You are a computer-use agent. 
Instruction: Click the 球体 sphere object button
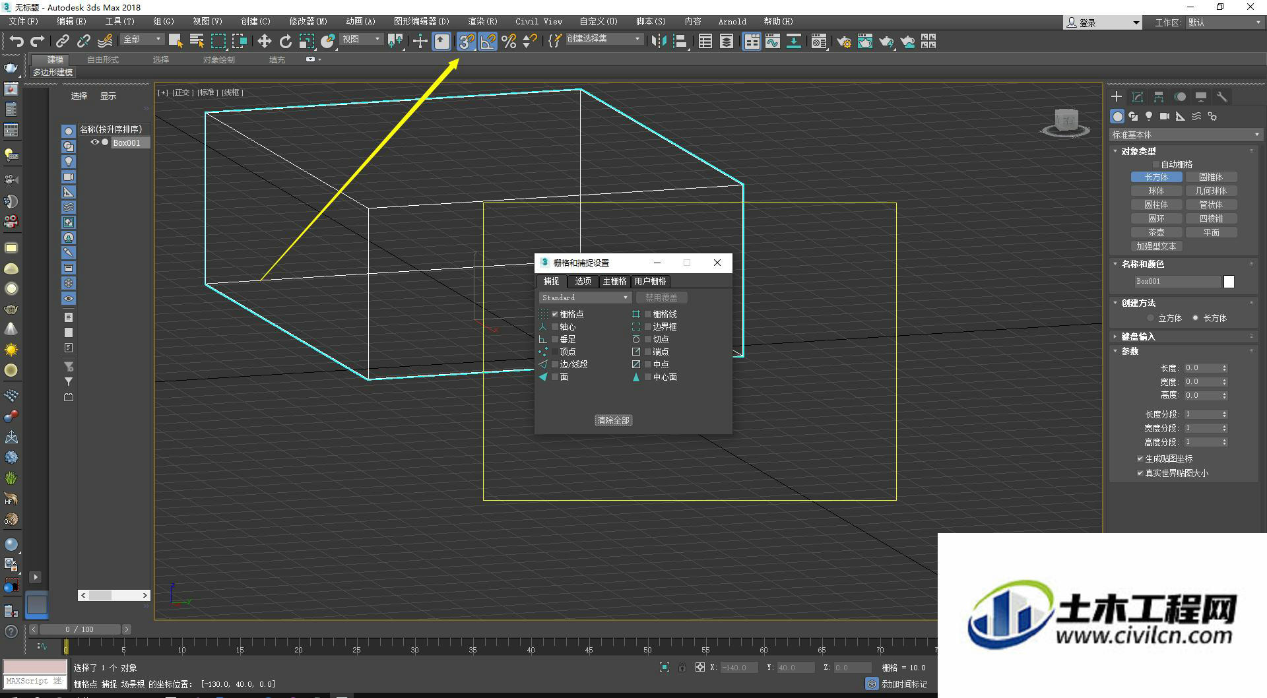click(x=1156, y=191)
